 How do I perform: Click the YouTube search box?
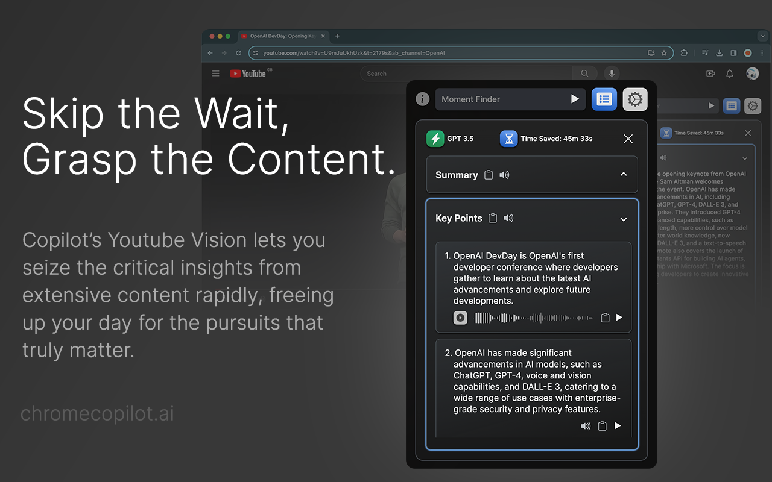click(x=466, y=74)
